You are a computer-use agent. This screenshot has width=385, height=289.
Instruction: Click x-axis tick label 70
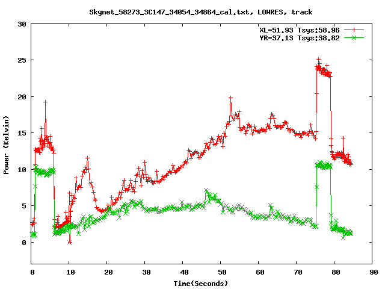298,272
